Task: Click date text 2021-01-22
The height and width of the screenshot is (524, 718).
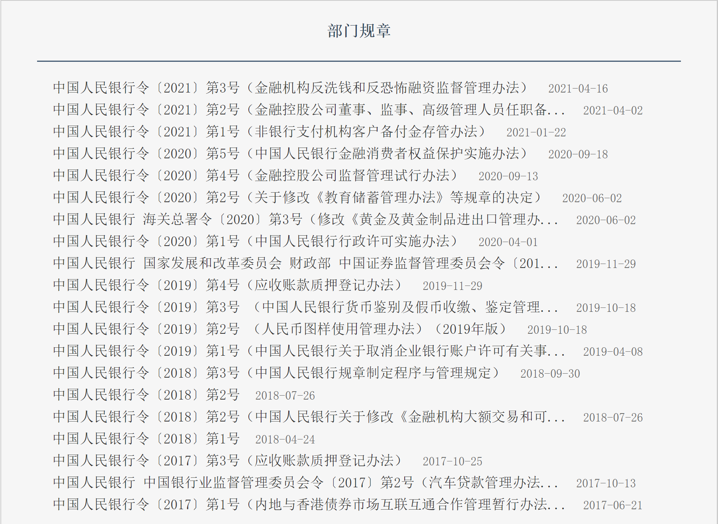Action: (536, 132)
